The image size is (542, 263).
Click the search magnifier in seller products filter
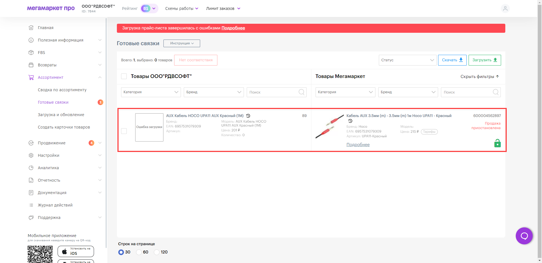tap(301, 92)
